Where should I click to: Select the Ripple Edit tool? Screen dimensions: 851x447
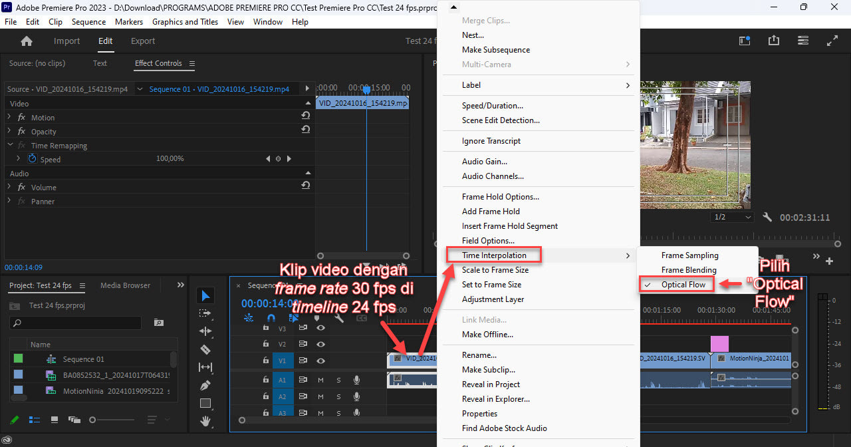(x=205, y=331)
